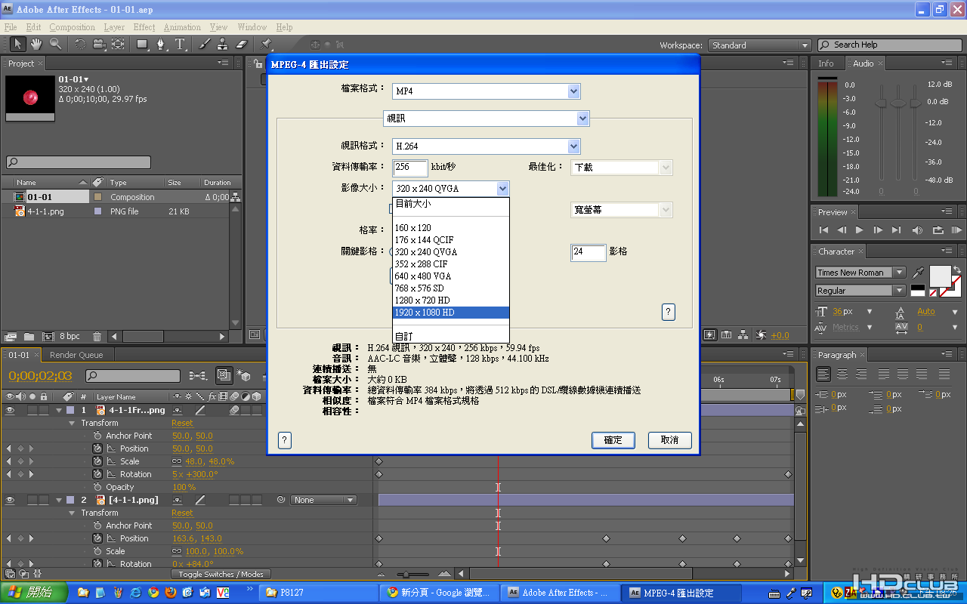Select the Clone Stamp tool
The height and width of the screenshot is (604, 967).
(224, 45)
